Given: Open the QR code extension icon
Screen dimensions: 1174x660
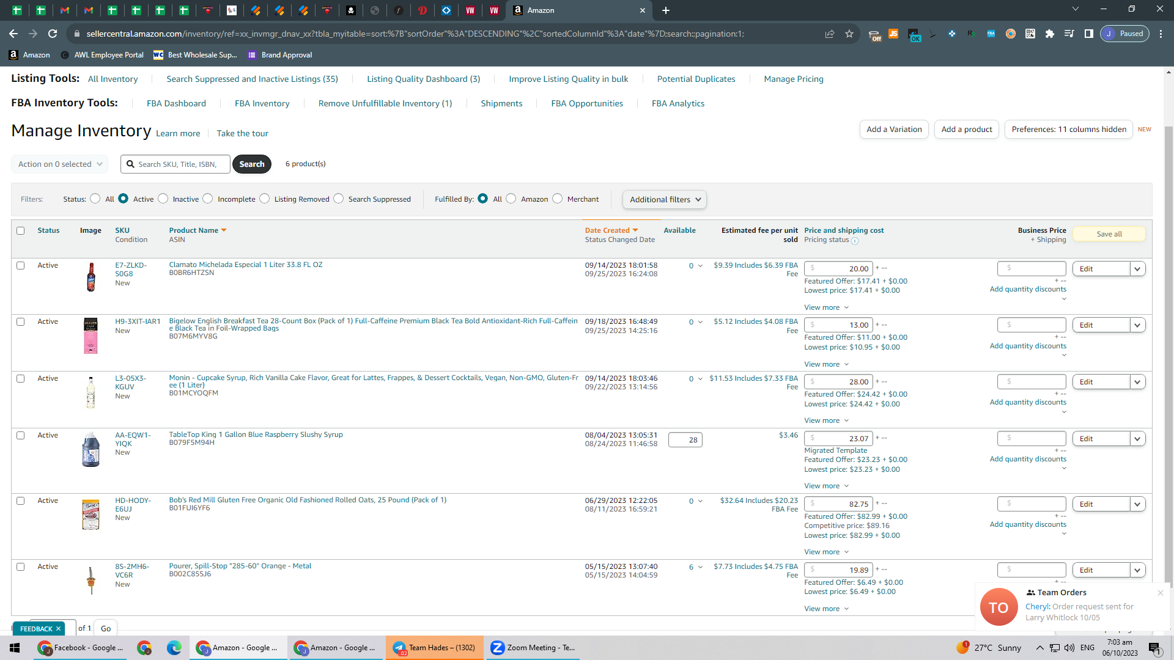Looking at the screenshot, I should click(x=1030, y=34).
